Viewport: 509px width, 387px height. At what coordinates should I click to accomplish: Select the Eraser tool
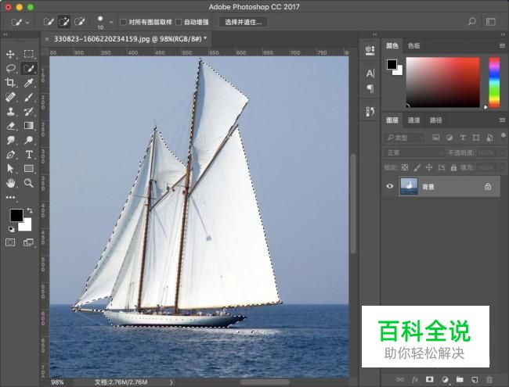tap(10, 126)
